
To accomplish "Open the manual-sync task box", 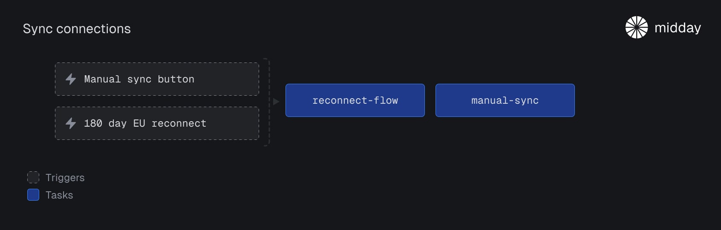I will (x=505, y=100).
